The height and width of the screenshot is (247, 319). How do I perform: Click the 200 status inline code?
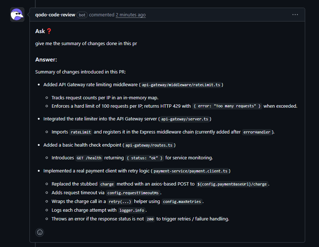[x=150, y=219]
